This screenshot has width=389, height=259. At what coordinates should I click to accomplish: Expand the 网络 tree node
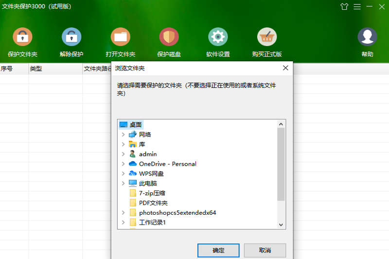[x=124, y=135]
